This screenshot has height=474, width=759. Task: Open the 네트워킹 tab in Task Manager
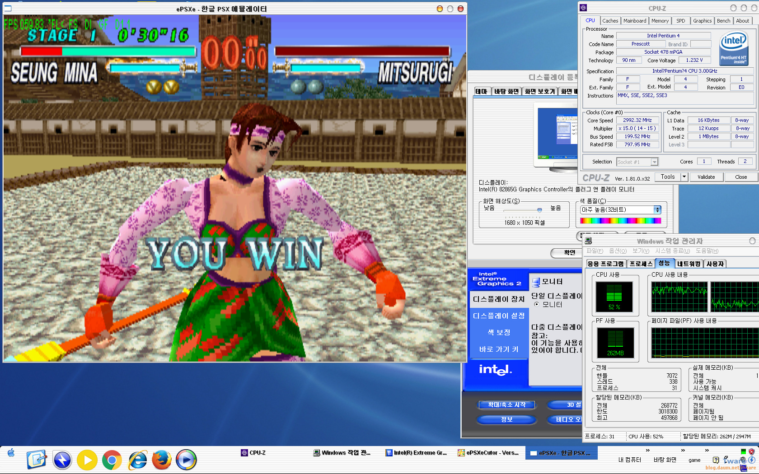click(x=689, y=264)
